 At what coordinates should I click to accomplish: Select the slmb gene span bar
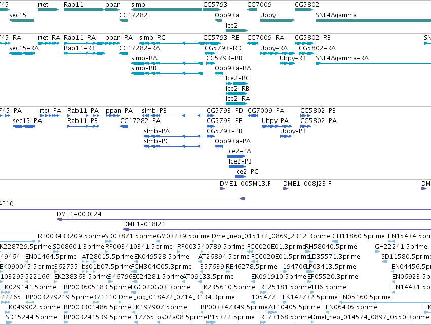(x=167, y=10)
